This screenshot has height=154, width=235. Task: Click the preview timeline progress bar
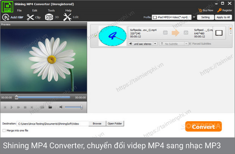[x=44, y=97]
